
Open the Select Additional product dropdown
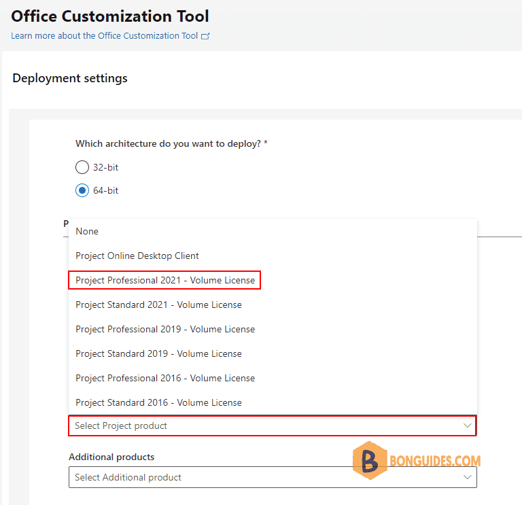click(273, 477)
